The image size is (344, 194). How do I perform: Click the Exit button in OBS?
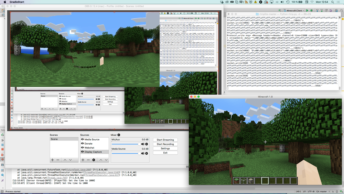[165, 153]
